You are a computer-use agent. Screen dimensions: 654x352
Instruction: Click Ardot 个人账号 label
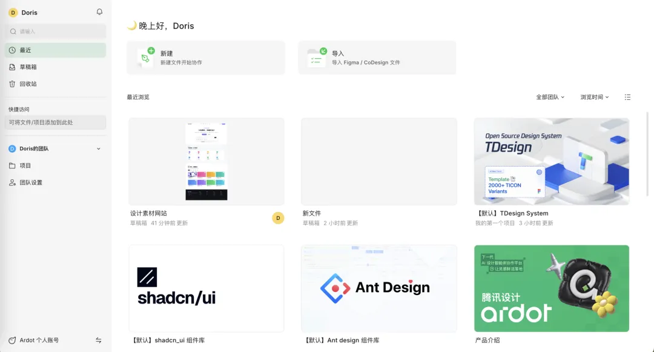(39, 340)
